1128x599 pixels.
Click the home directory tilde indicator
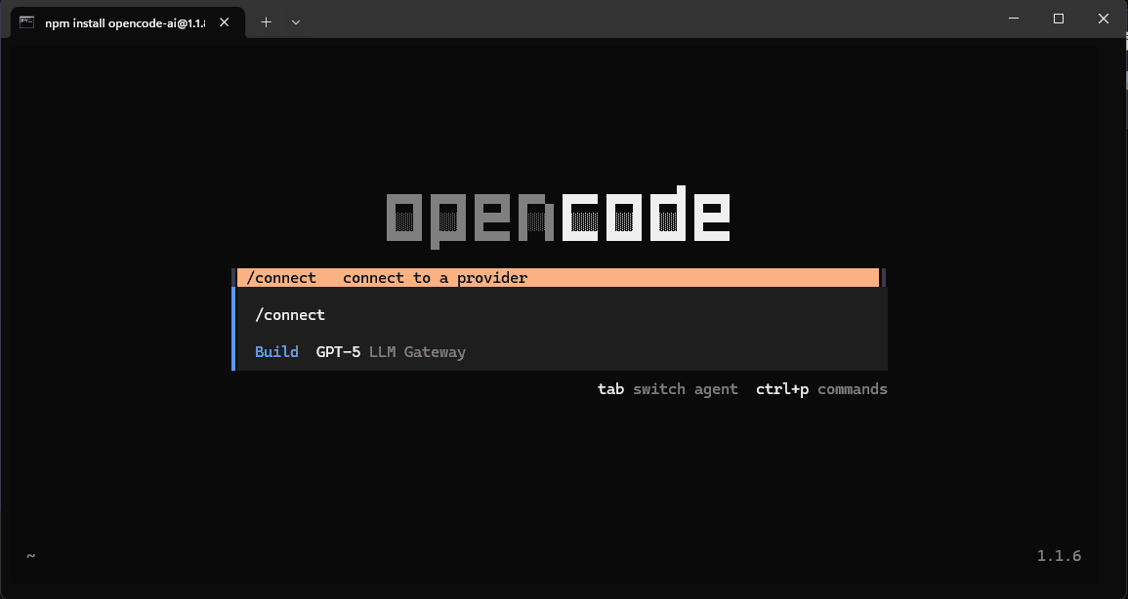[30, 555]
